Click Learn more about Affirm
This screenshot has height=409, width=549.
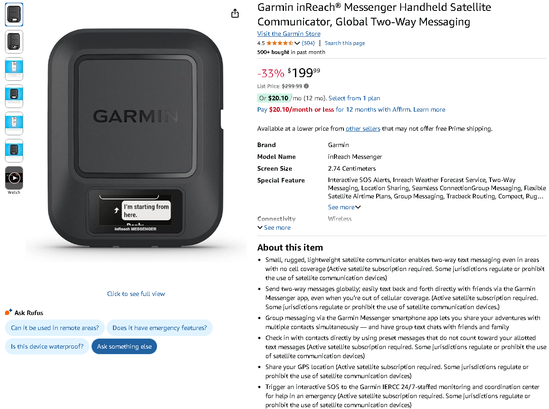(x=429, y=110)
